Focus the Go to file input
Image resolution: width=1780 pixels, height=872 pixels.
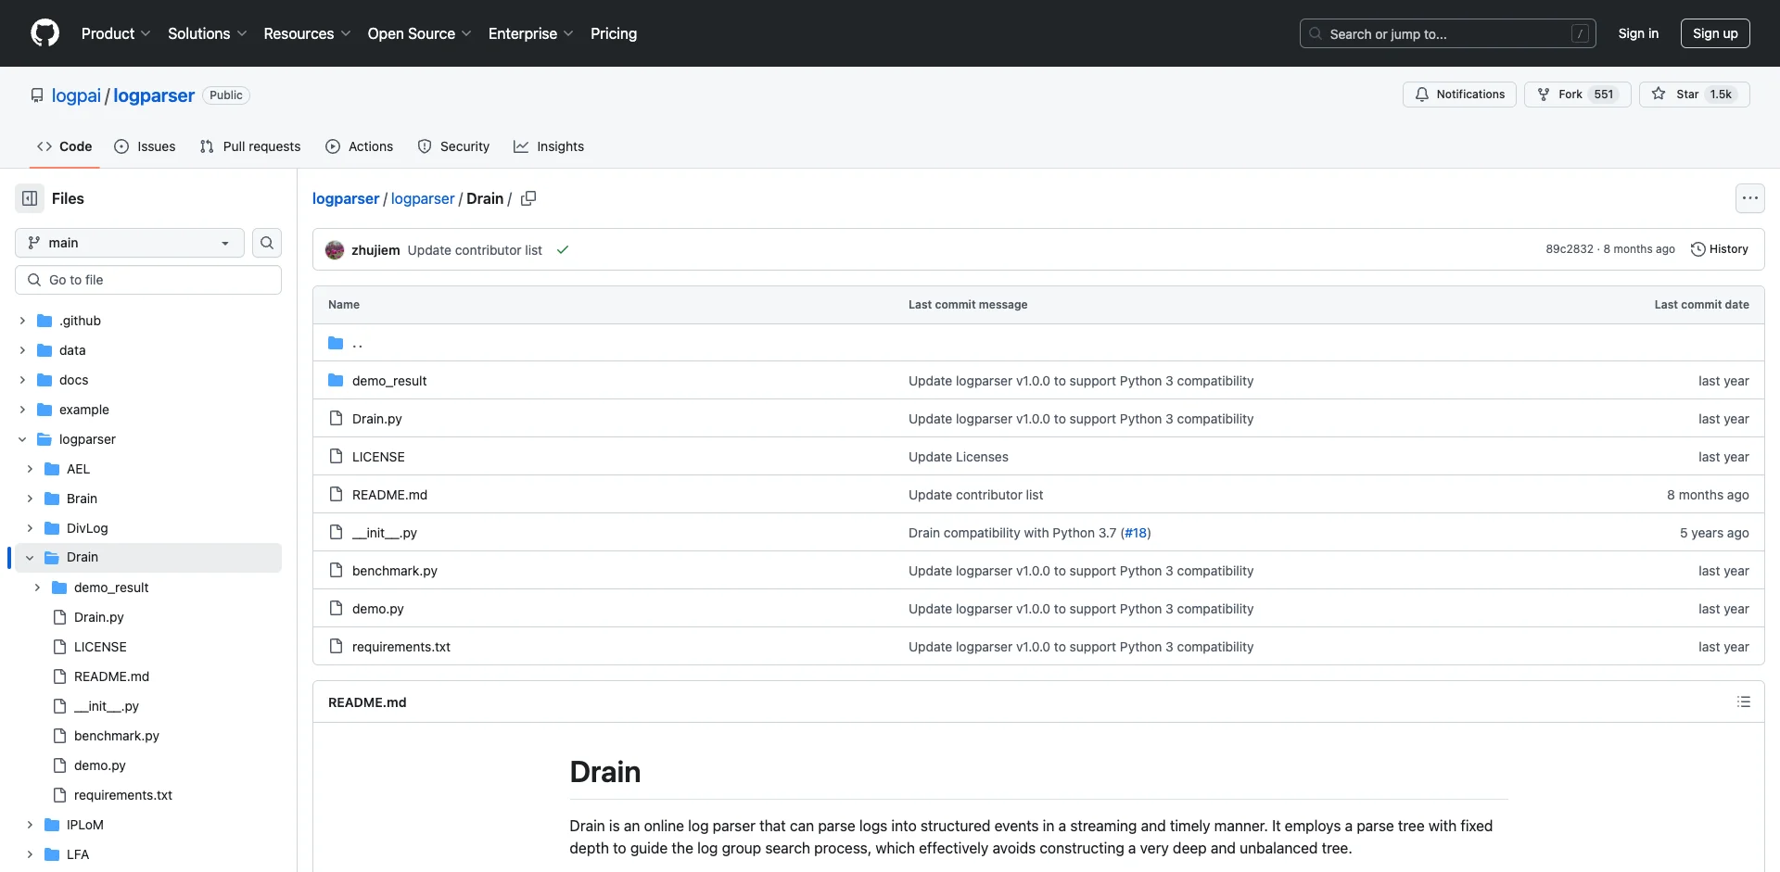pyautogui.click(x=148, y=280)
